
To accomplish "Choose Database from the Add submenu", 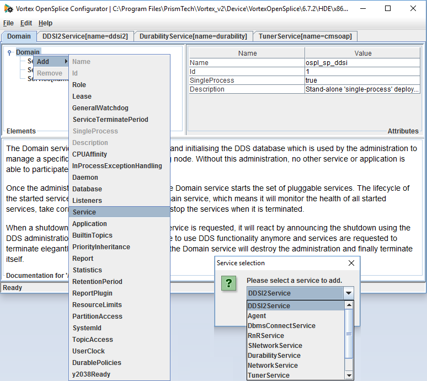I will (120, 189).
